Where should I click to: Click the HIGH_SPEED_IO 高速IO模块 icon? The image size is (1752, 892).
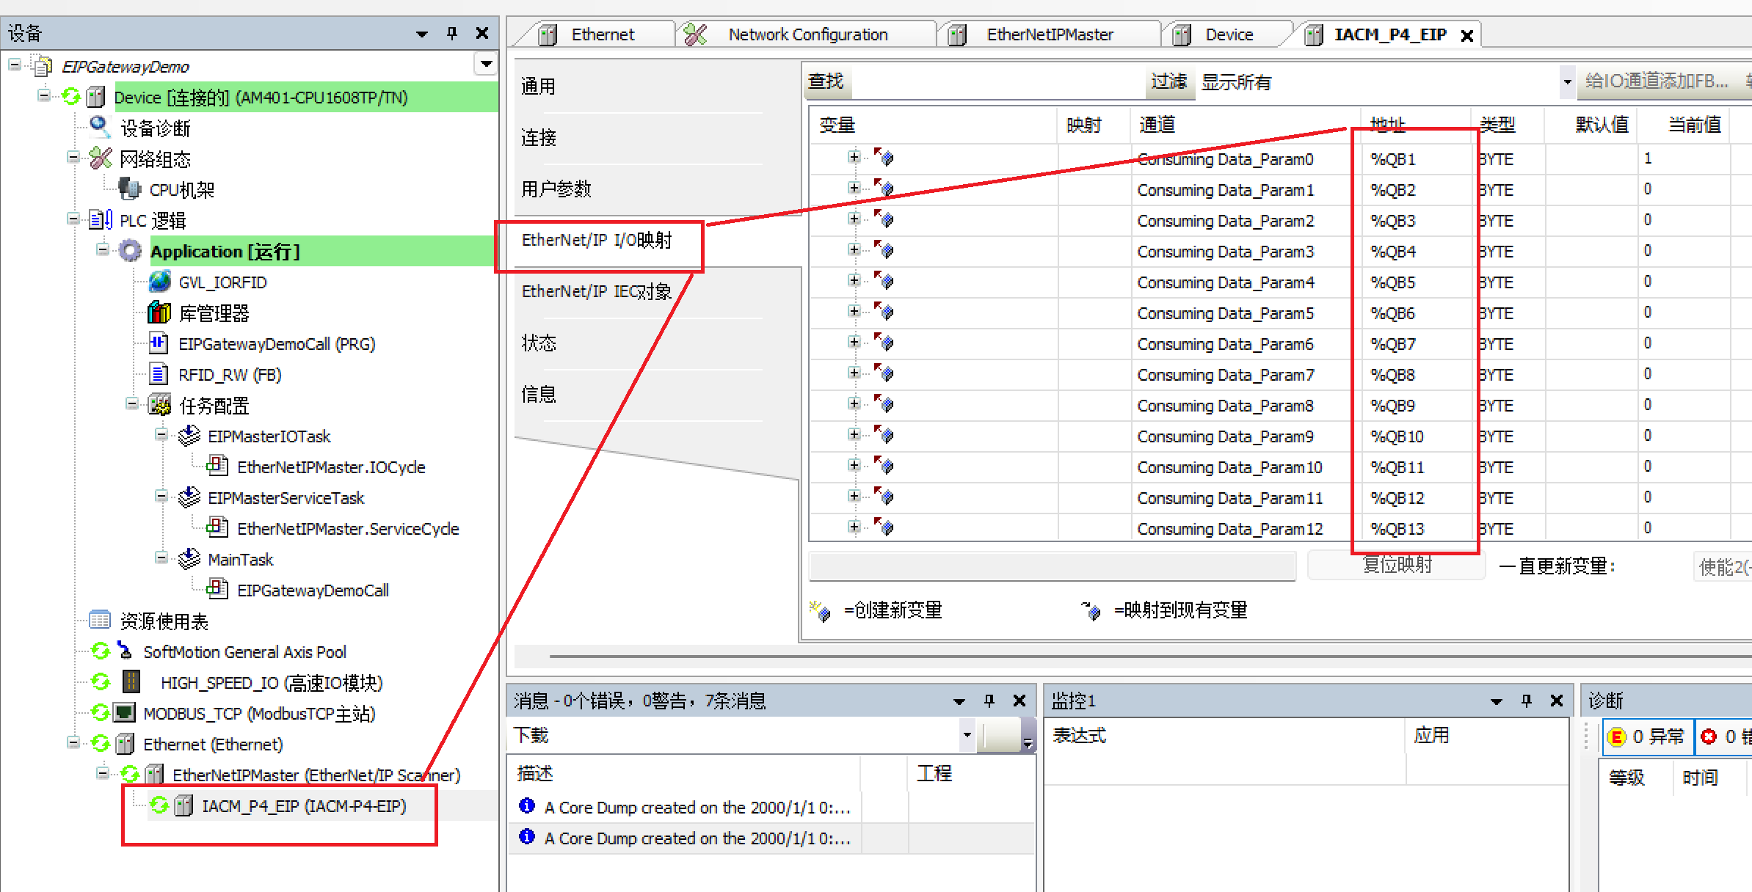tap(131, 681)
